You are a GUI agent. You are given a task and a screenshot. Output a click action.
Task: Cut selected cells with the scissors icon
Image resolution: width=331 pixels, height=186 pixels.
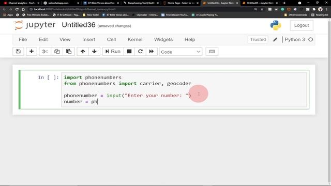point(45,52)
